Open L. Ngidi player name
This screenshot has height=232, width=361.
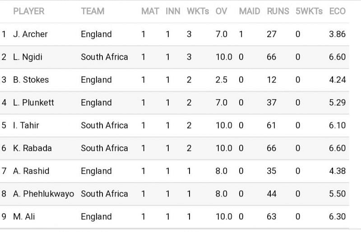(x=28, y=57)
